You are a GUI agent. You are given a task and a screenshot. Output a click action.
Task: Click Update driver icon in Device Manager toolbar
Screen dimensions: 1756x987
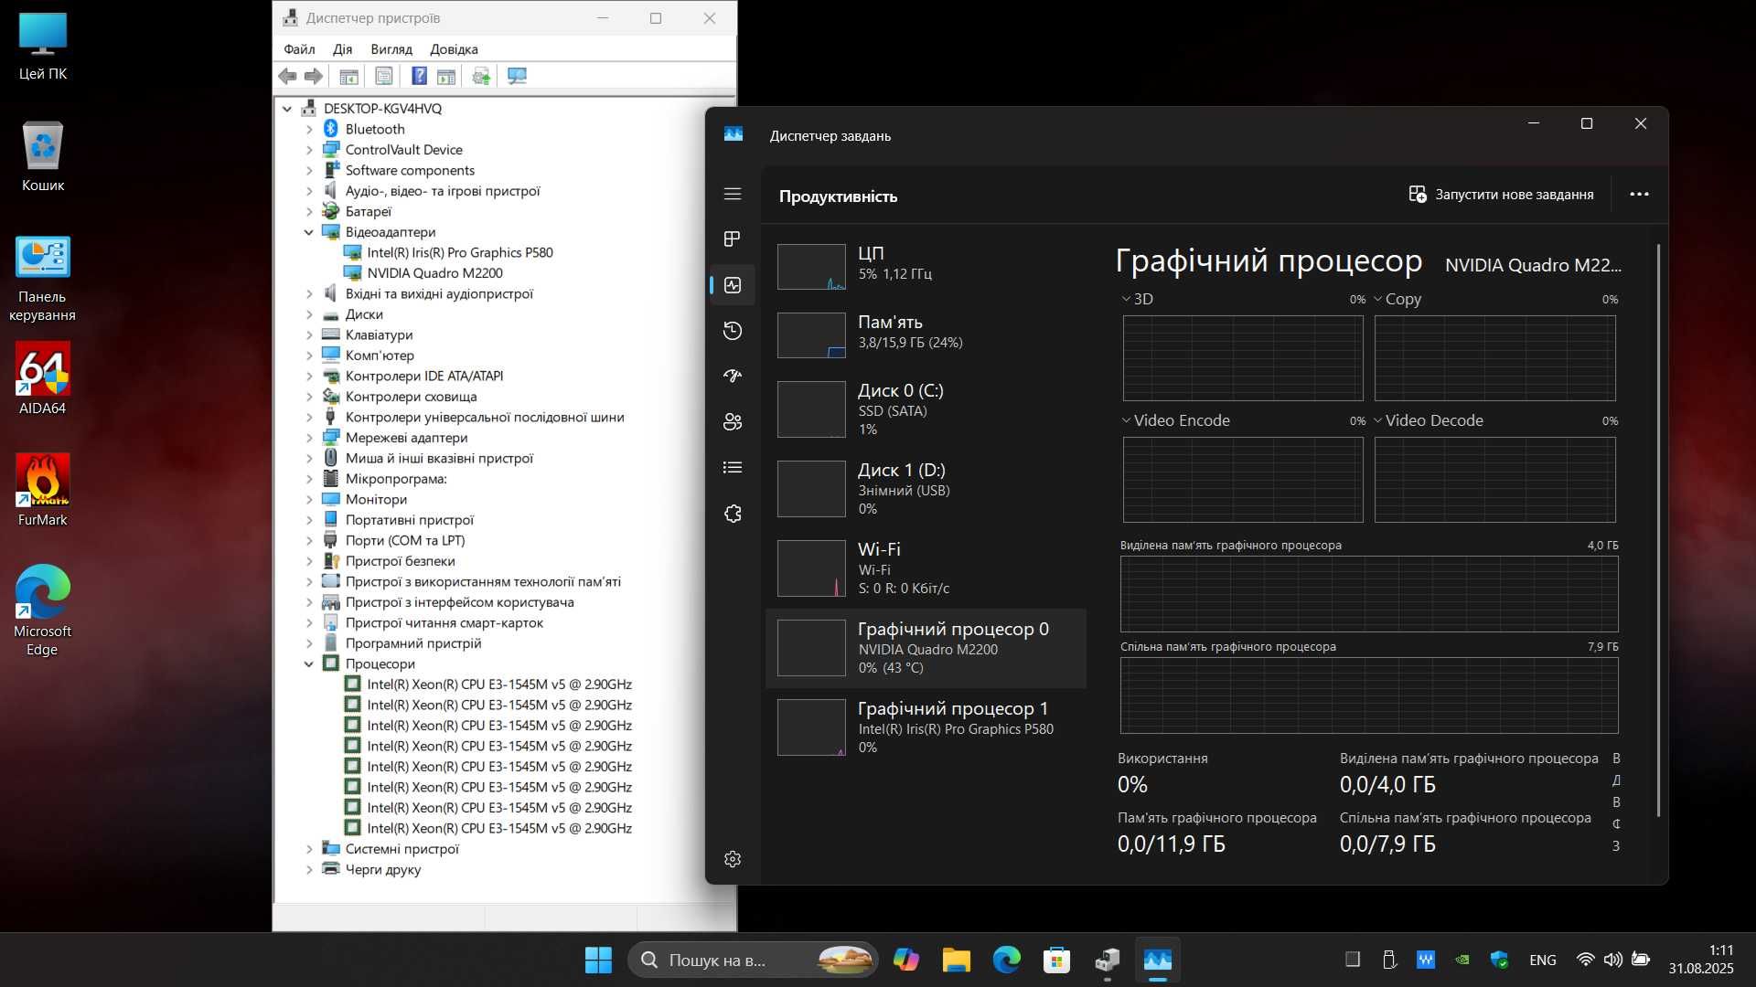pyautogui.click(x=481, y=76)
